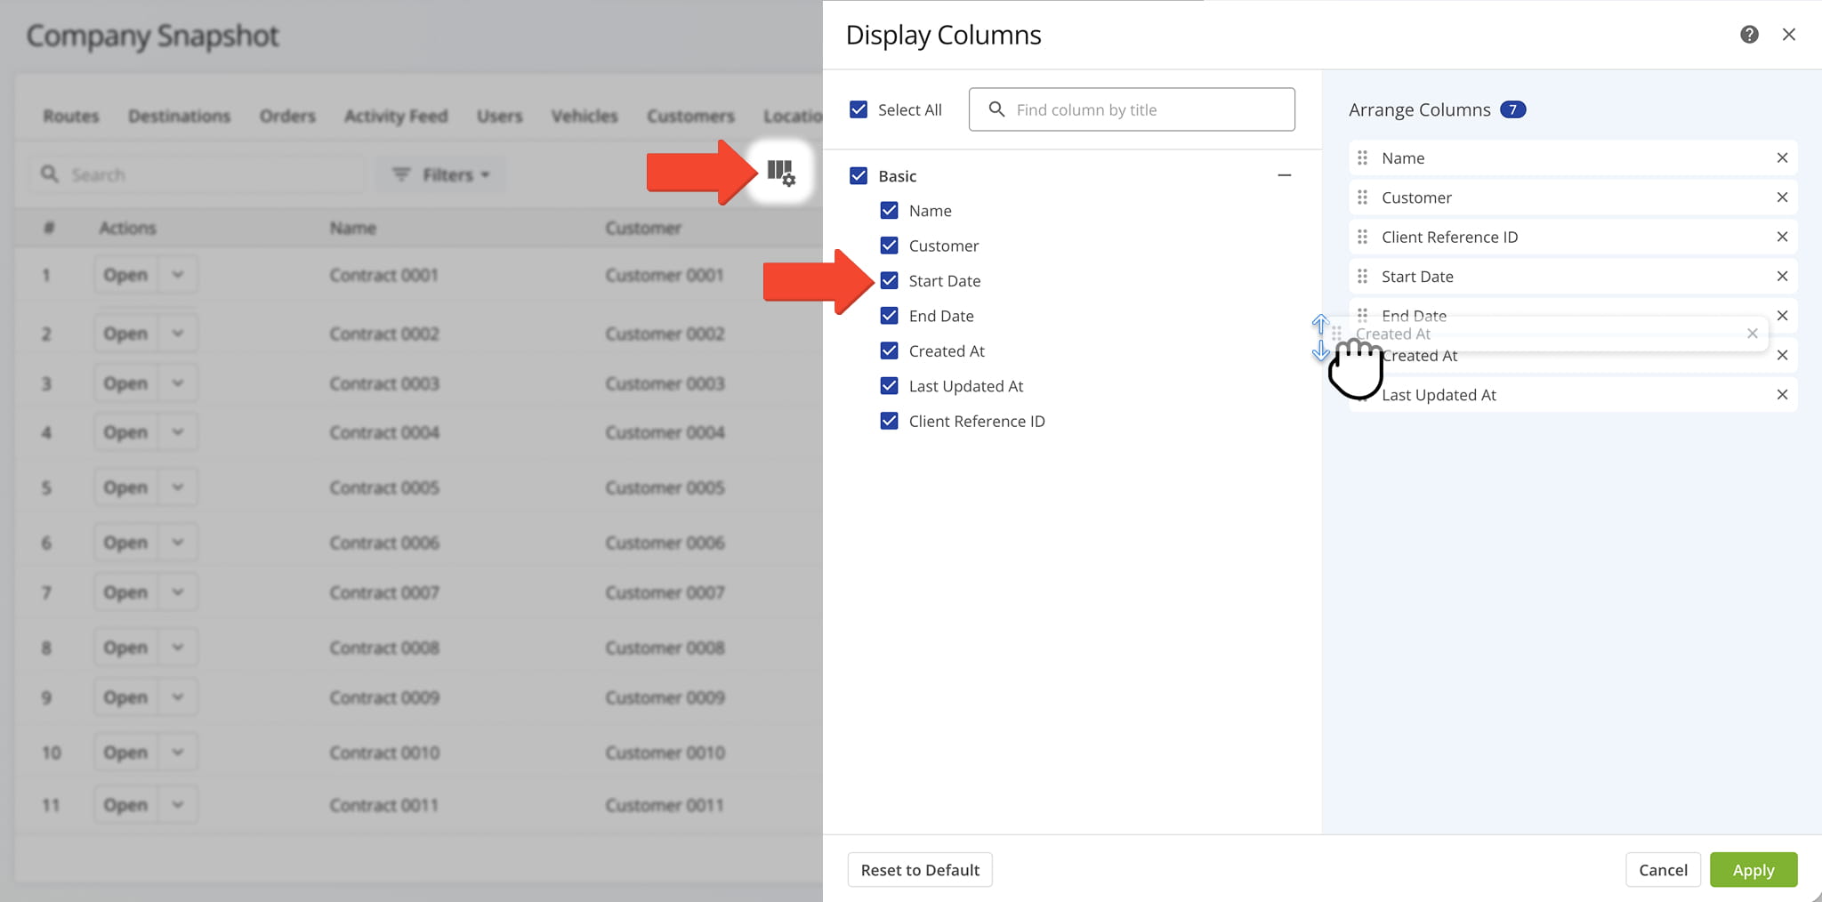This screenshot has width=1822, height=902.
Task: Expand actions dropdown for Contract 0005
Action: (178, 487)
